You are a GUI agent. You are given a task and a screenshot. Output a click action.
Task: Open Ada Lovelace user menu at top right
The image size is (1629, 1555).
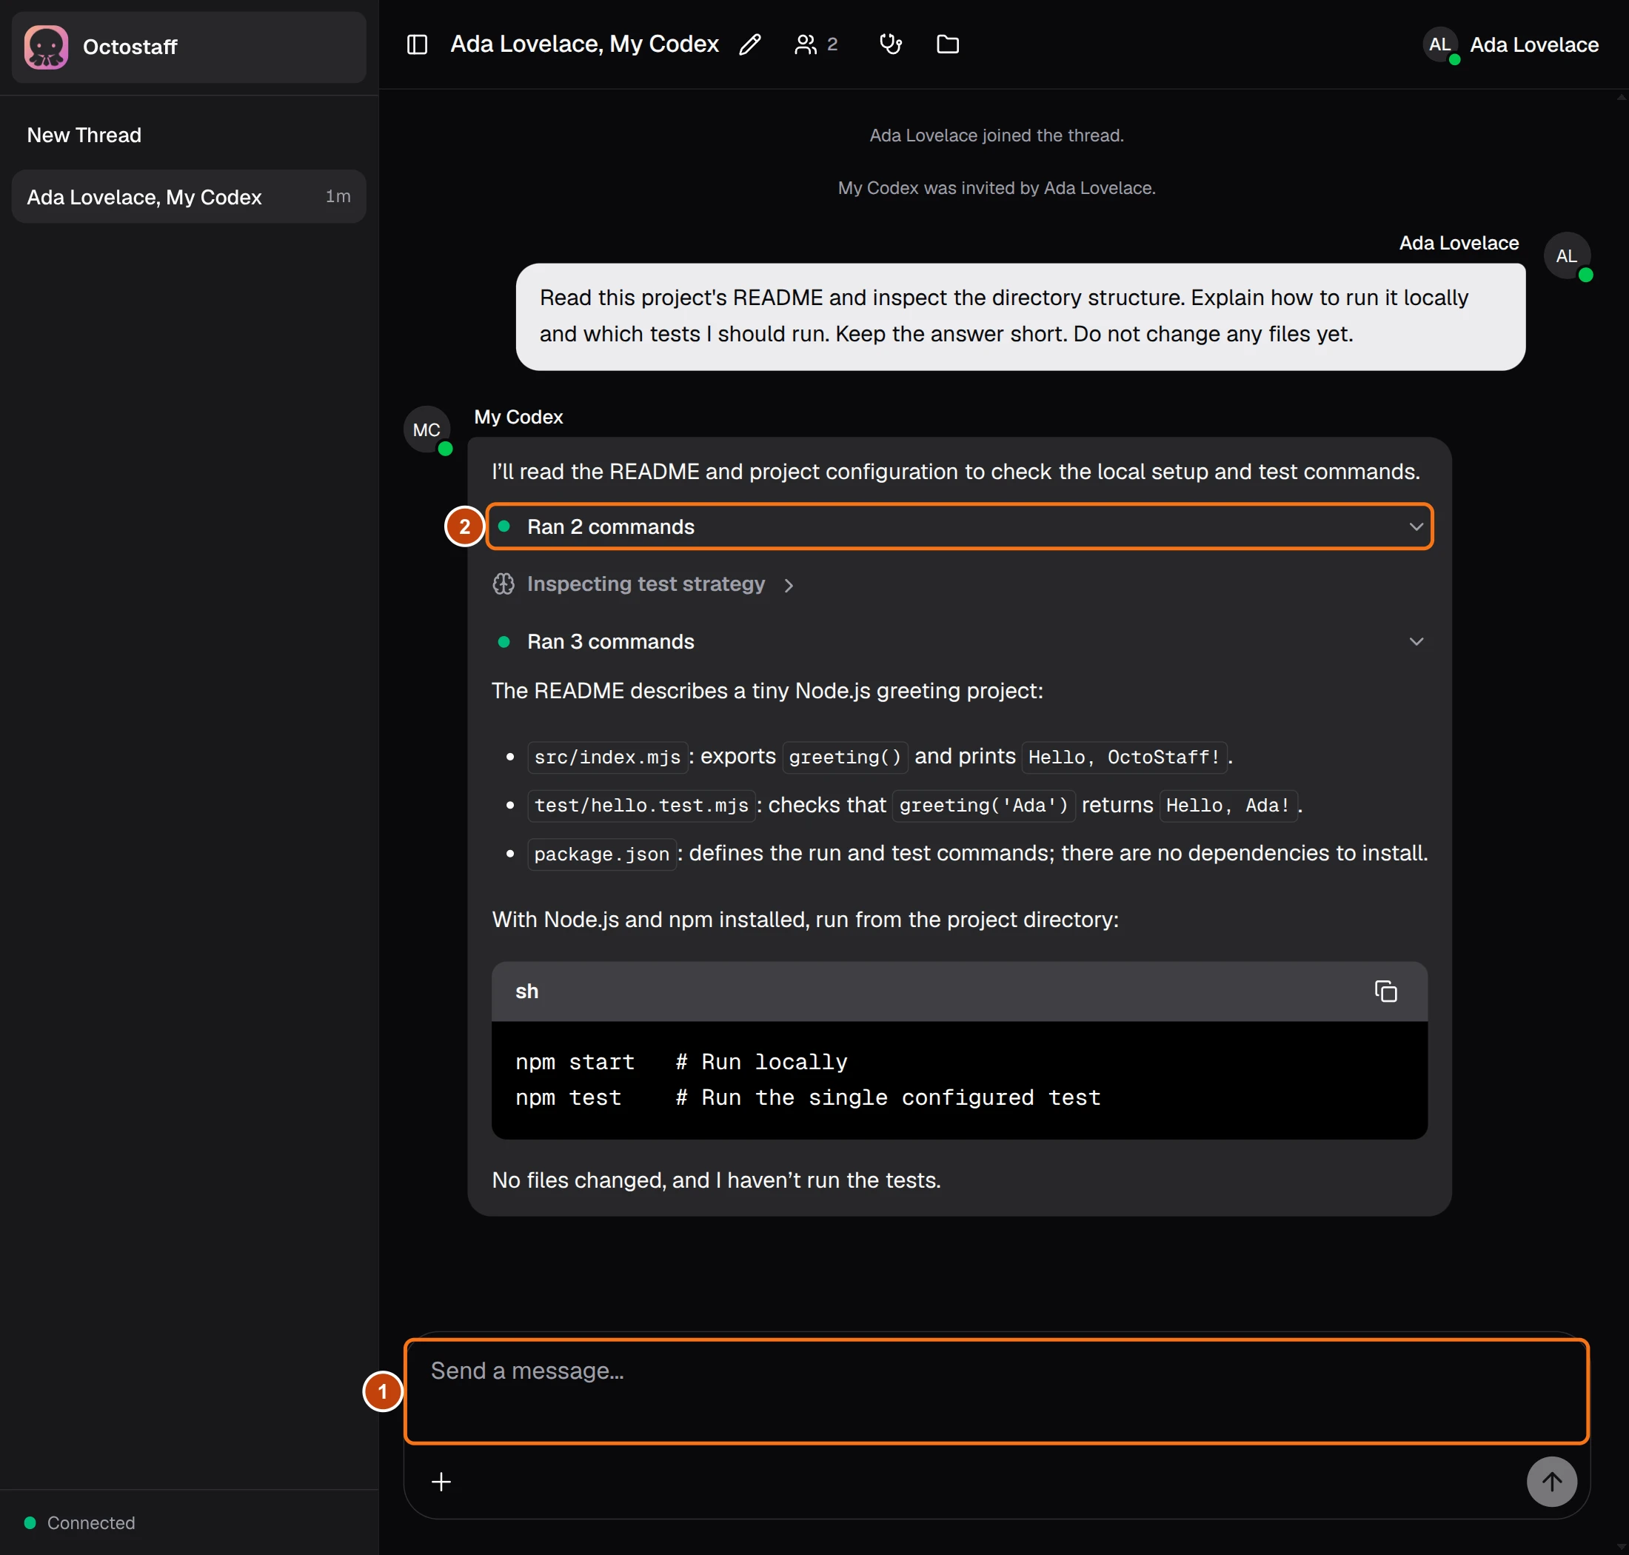coord(1511,44)
